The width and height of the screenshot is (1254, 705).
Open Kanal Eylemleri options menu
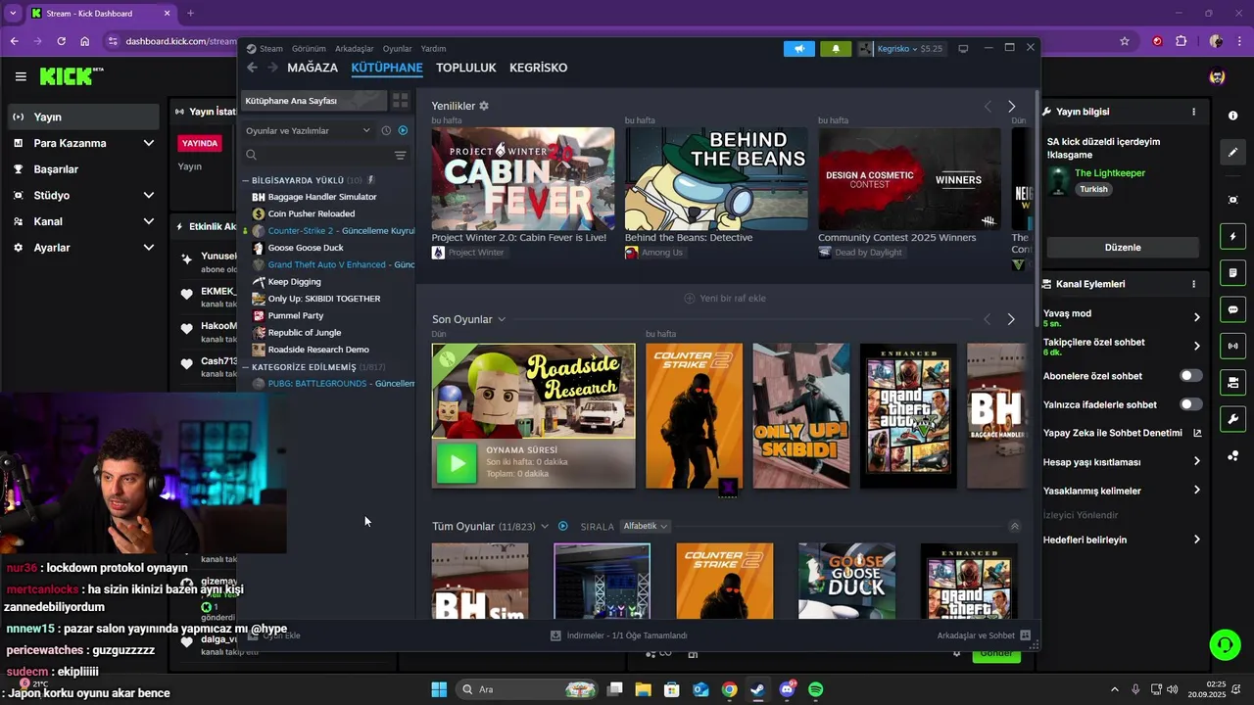(x=1193, y=284)
